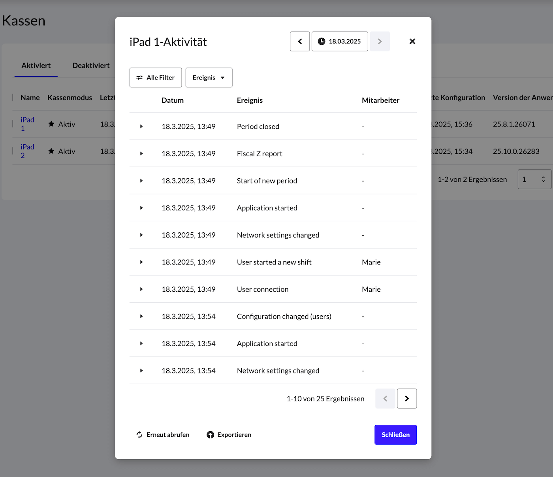Switch to the Deaktiviert tab

click(91, 66)
